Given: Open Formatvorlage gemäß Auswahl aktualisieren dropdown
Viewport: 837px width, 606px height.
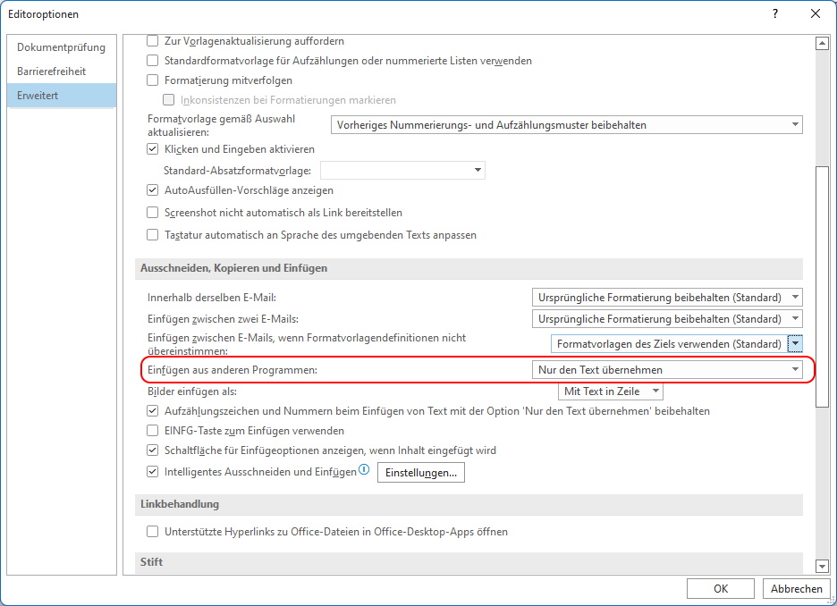Looking at the screenshot, I should (x=566, y=125).
